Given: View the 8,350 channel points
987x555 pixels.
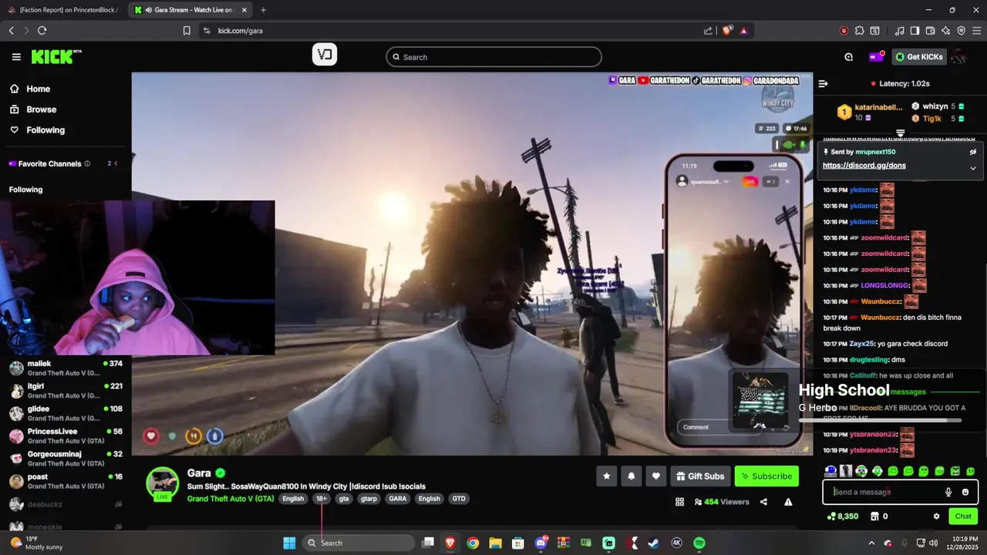Looking at the screenshot, I should point(842,516).
